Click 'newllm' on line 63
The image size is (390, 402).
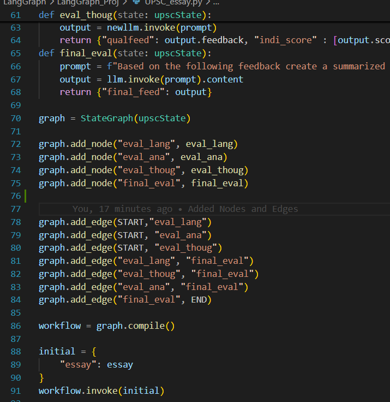tap(123, 28)
